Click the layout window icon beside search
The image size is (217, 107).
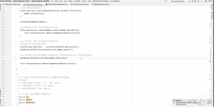coord(210,1)
